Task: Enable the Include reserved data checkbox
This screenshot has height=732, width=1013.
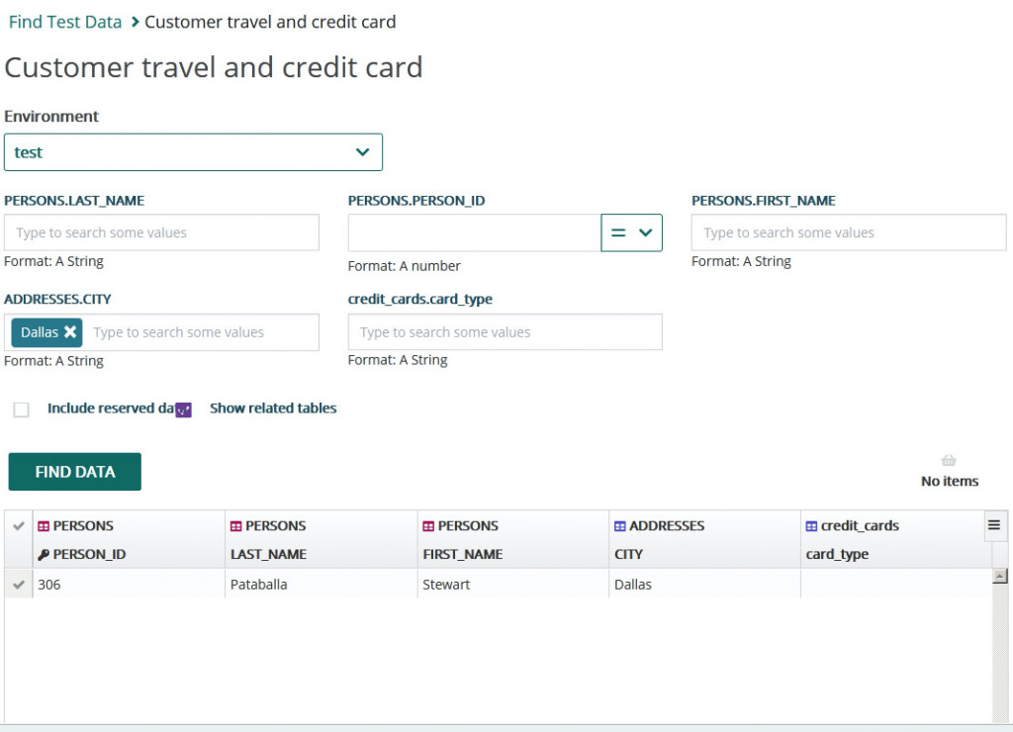Action: tap(21, 410)
